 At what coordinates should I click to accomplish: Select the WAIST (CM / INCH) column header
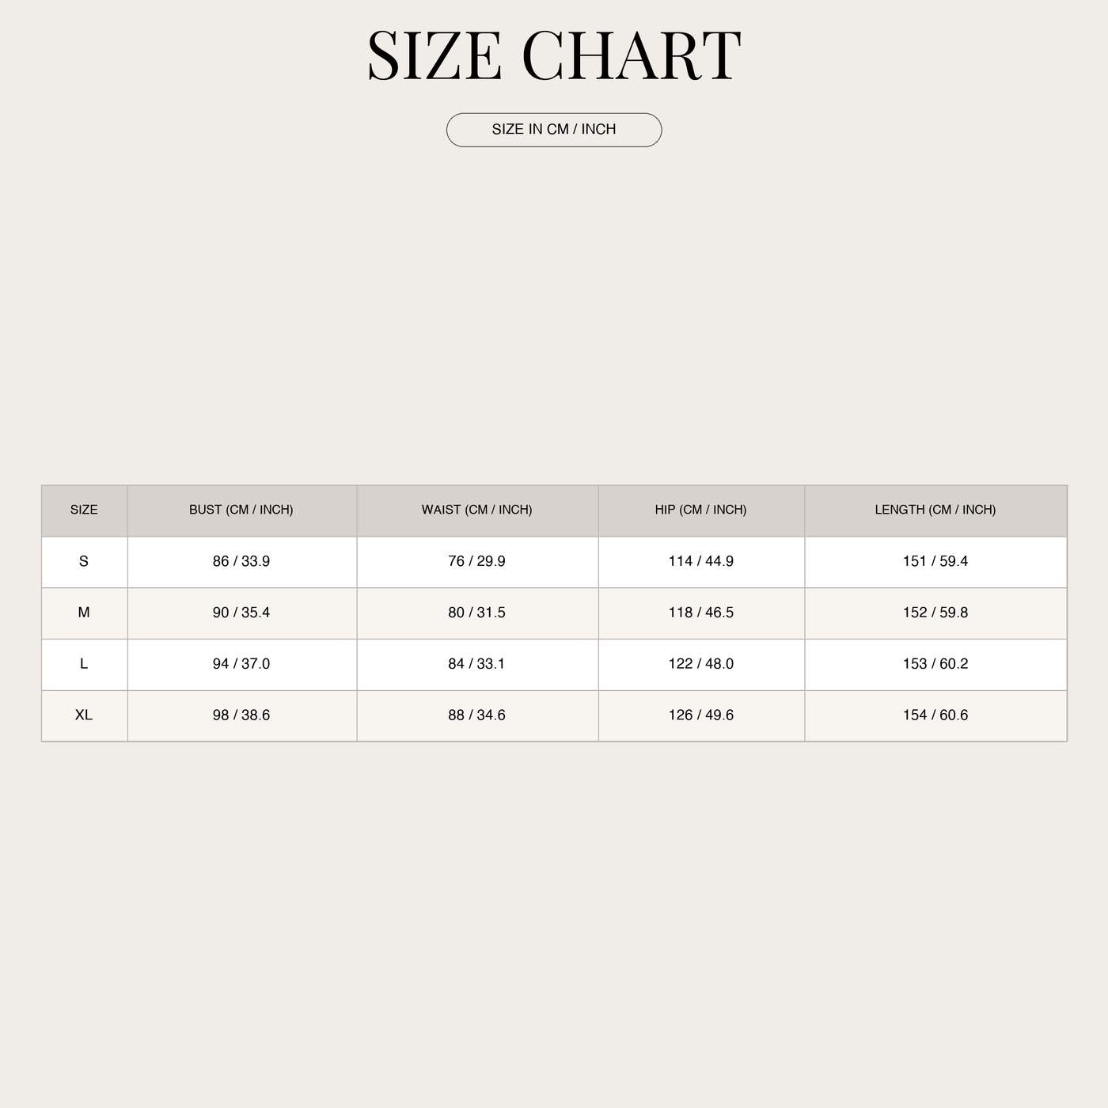click(x=477, y=510)
